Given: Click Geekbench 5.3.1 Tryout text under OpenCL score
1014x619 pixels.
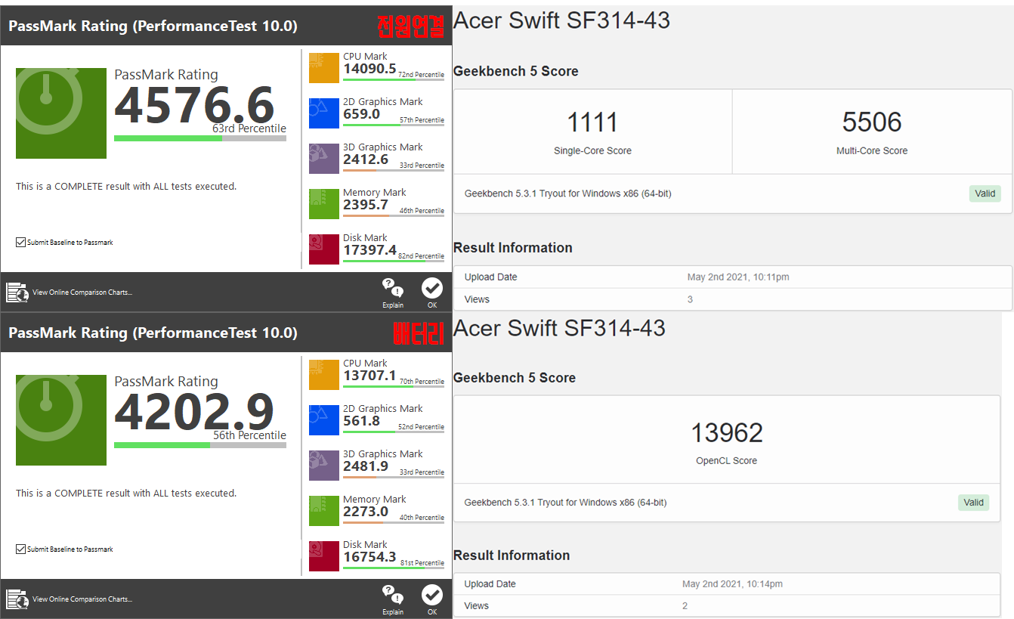Looking at the screenshot, I should (x=565, y=503).
